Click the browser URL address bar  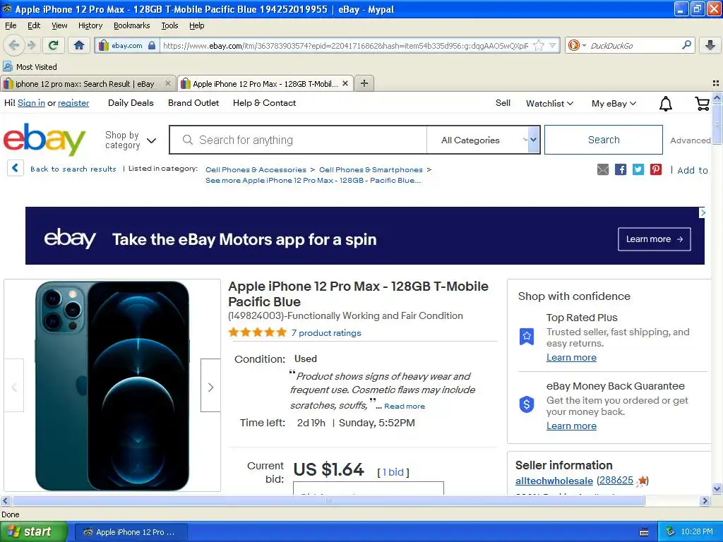coord(346,45)
